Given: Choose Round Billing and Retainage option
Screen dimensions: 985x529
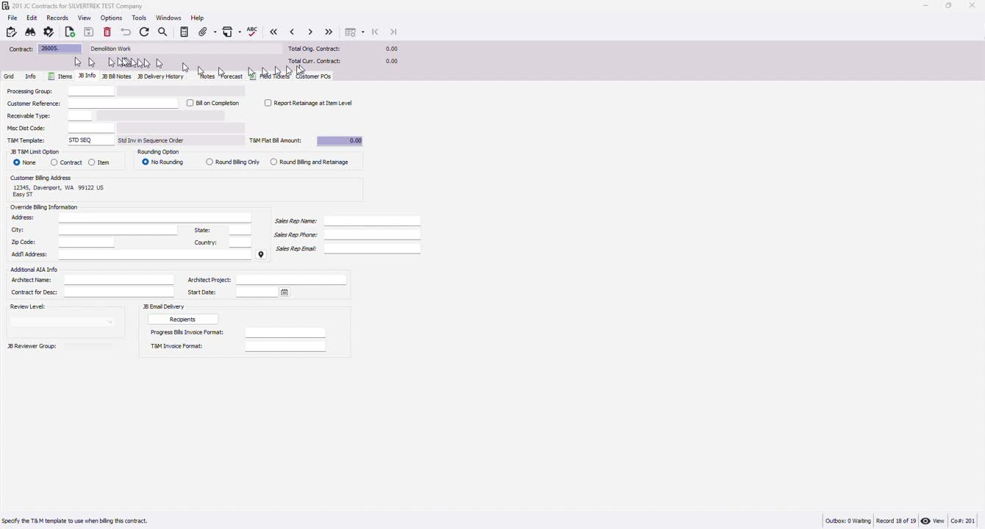Looking at the screenshot, I should tap(273, 162).
